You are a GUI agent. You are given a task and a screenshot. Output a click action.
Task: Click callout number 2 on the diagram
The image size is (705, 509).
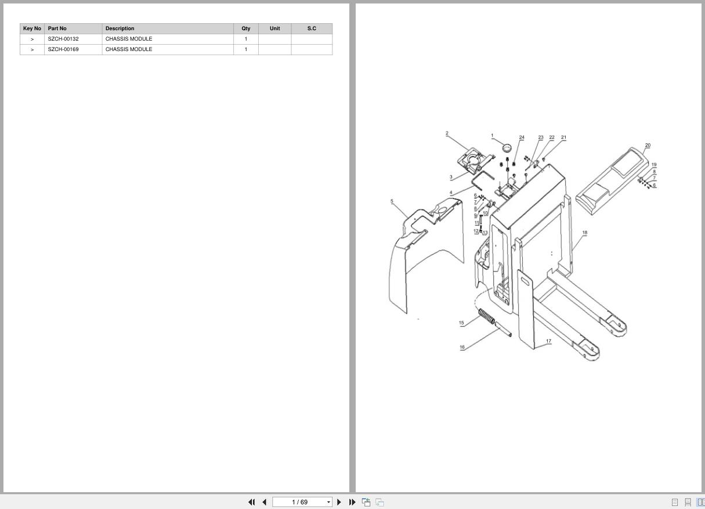pos(447,133)
